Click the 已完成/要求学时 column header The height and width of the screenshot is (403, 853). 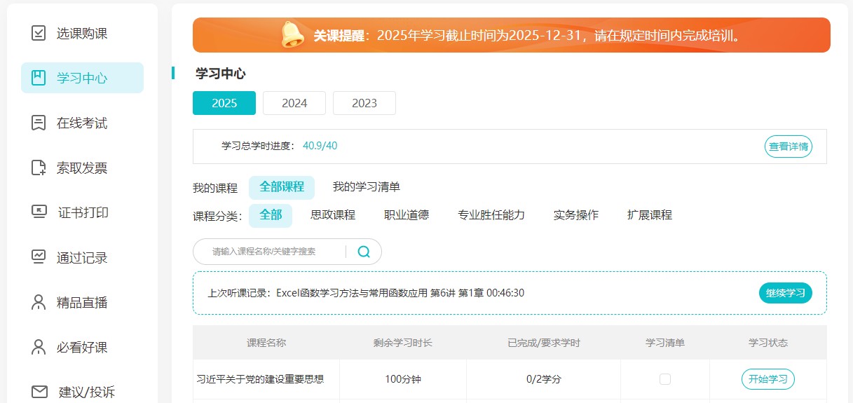pos(544,343)
